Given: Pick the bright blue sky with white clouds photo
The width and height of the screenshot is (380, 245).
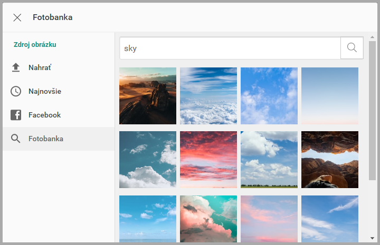Looking at the screenshot, I should [269, 96].
